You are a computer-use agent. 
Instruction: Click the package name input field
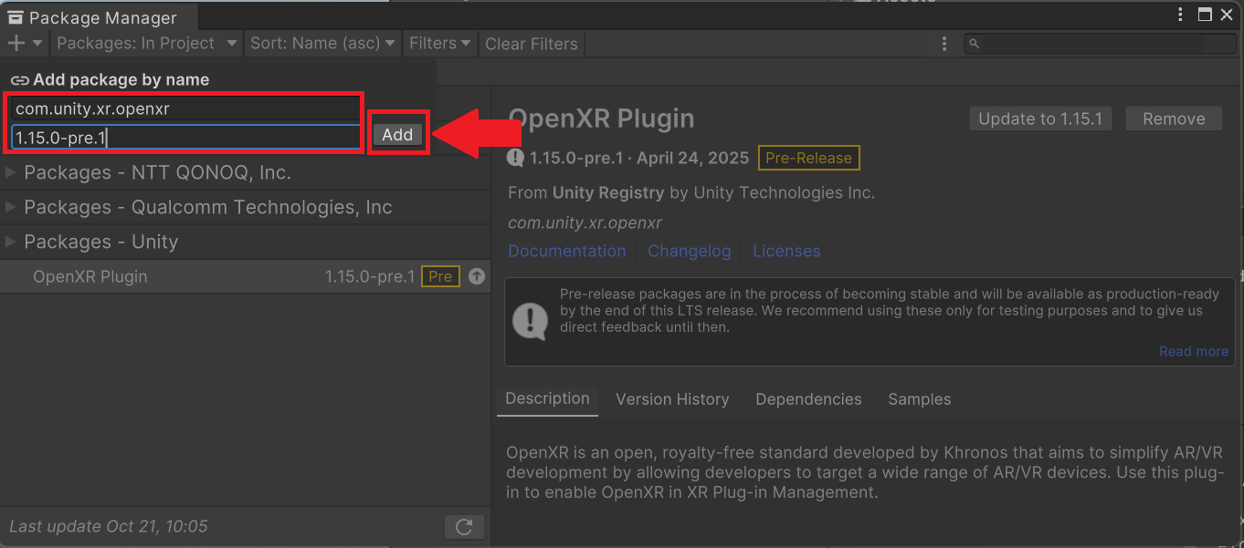tap(183, 109)
